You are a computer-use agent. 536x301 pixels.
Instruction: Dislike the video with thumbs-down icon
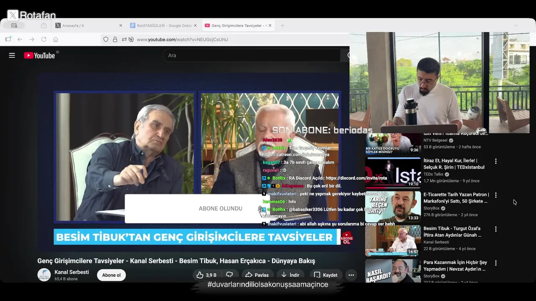point(229,275)
